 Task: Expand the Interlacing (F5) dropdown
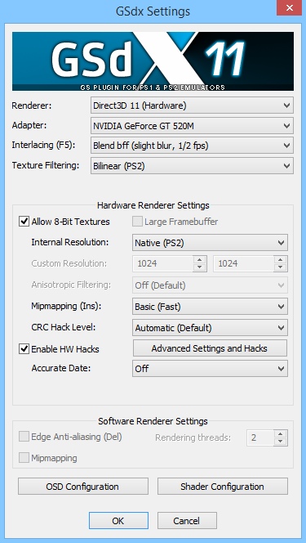(192, 146)
